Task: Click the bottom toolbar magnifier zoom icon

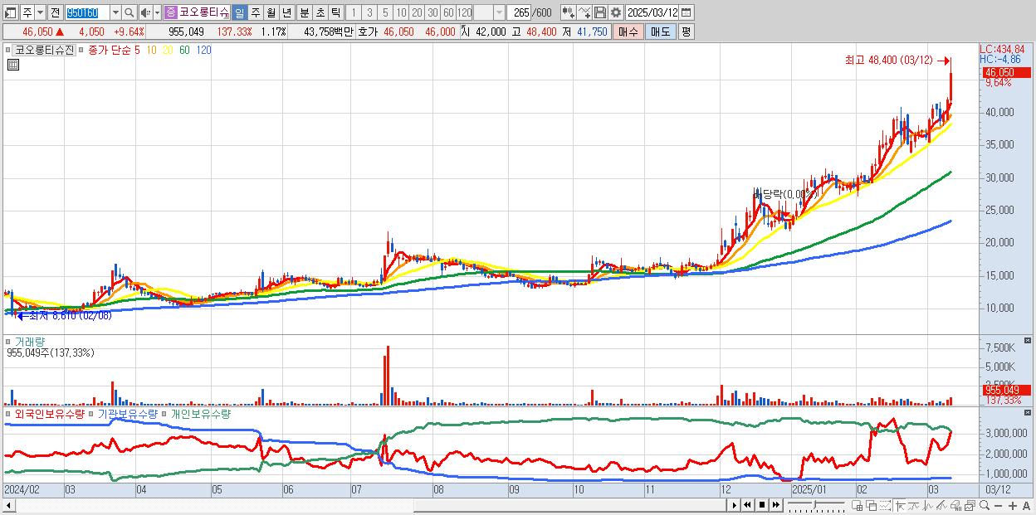Action: click(985, 505)
